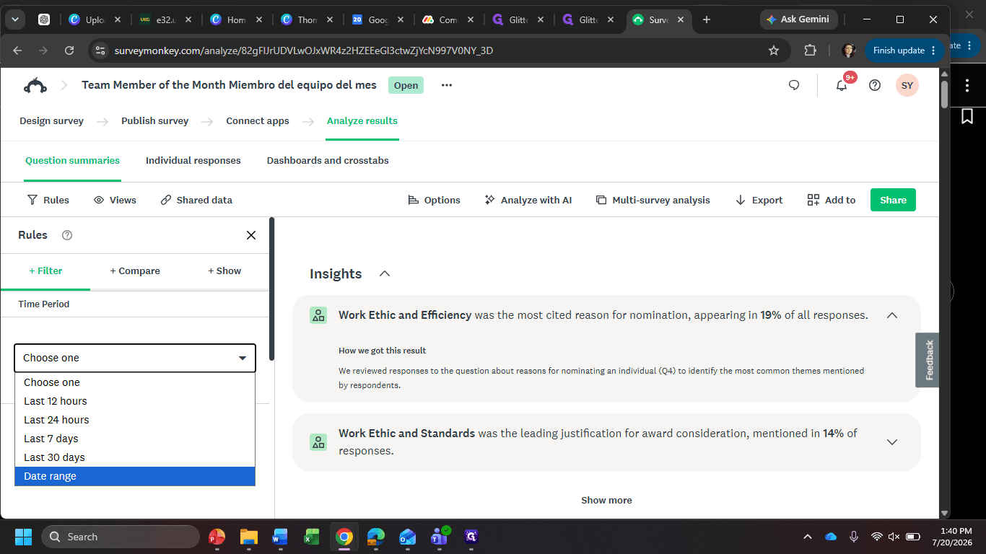Click the green Share button
Screen dimensions: 986x554
[x=893, y=200]
